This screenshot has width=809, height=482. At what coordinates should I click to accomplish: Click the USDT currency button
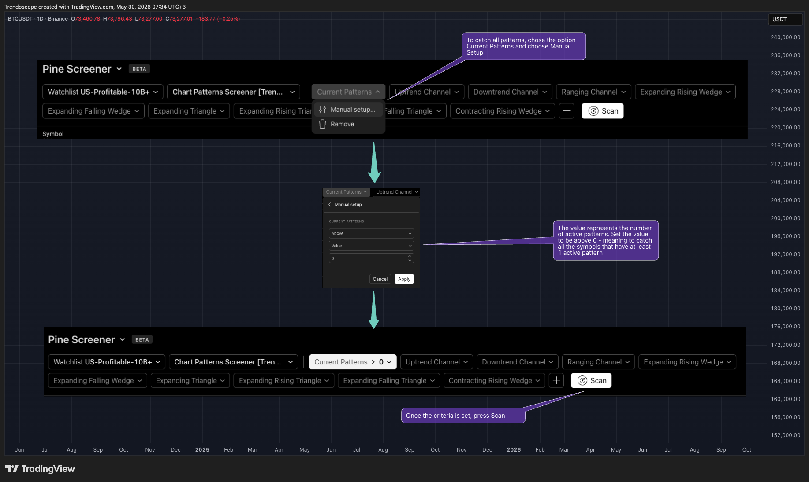pos(785,19)
